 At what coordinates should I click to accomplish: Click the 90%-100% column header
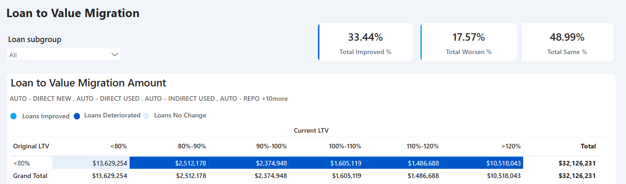pos(271,146)
